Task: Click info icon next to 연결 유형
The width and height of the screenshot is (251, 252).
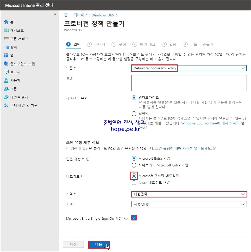Action: tap(88, 159)
